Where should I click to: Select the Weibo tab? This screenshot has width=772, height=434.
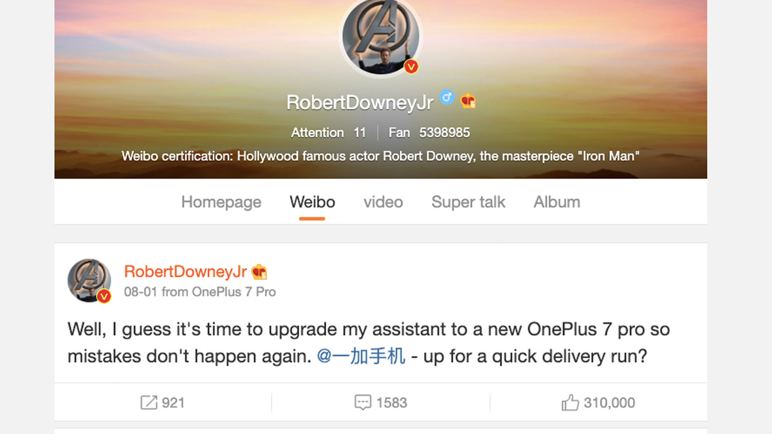pyautogui.click(x=312, y=202)
